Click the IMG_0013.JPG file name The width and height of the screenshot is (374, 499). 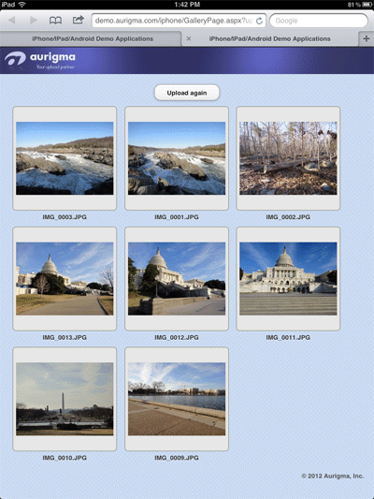coord(65,337)
